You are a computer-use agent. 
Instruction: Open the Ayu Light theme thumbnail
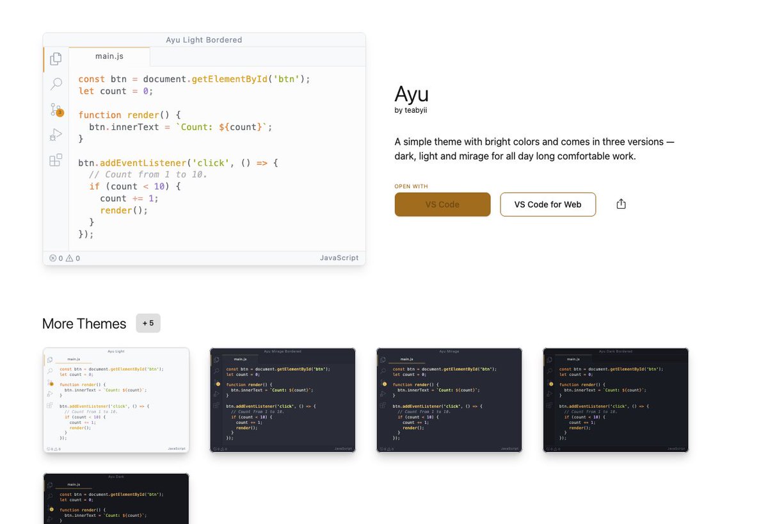point(116,400)
